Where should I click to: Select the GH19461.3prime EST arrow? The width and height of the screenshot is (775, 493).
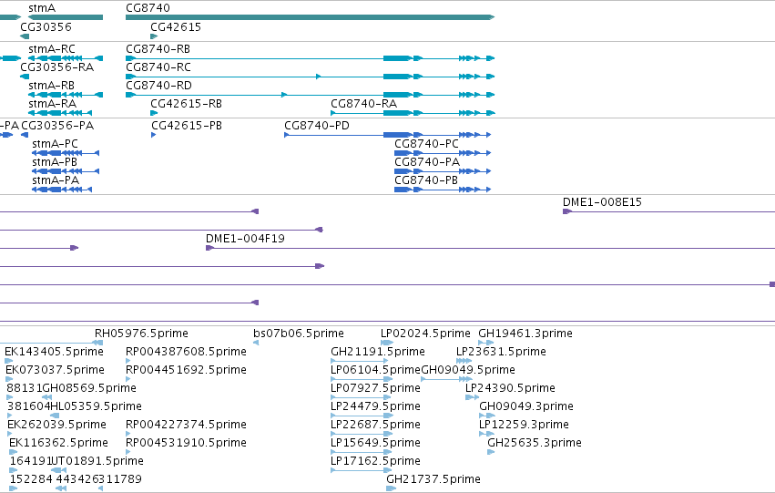[486, 342]
